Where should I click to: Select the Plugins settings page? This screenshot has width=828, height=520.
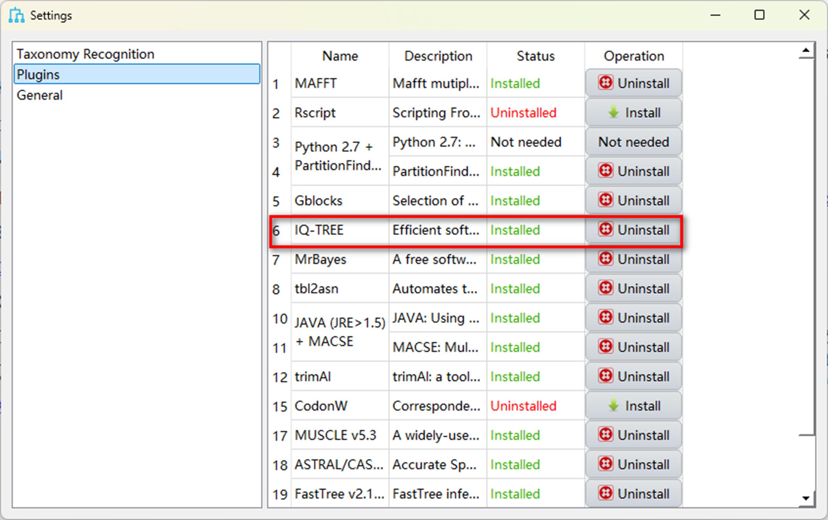click(137, 74)
